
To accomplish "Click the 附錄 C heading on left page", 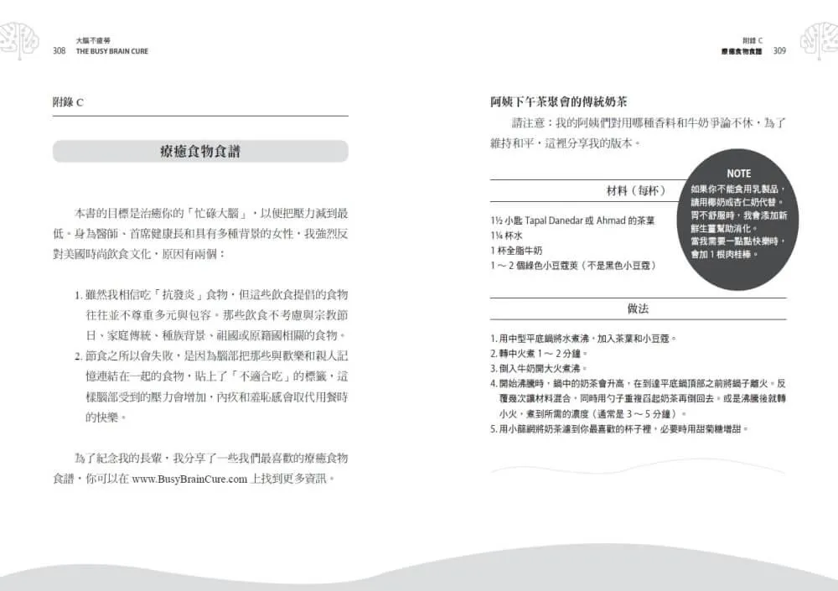I will [68, 102].
